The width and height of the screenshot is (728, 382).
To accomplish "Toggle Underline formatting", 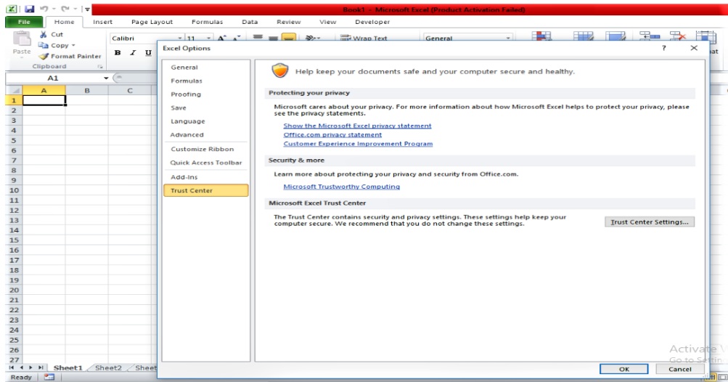I will pos(148,53).
